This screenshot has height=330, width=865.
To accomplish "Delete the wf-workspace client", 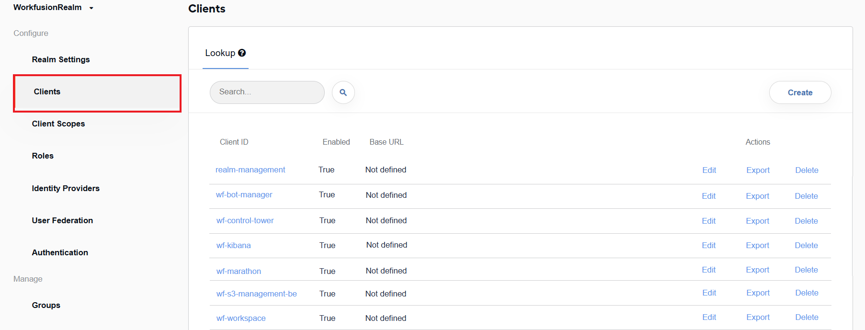I will [x=807, y=317].
